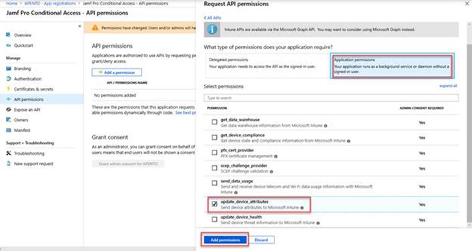The width and height of the screenshot is (472, 251).
Task: Focus the Type to search field
Action: click(x=331, y=98)
